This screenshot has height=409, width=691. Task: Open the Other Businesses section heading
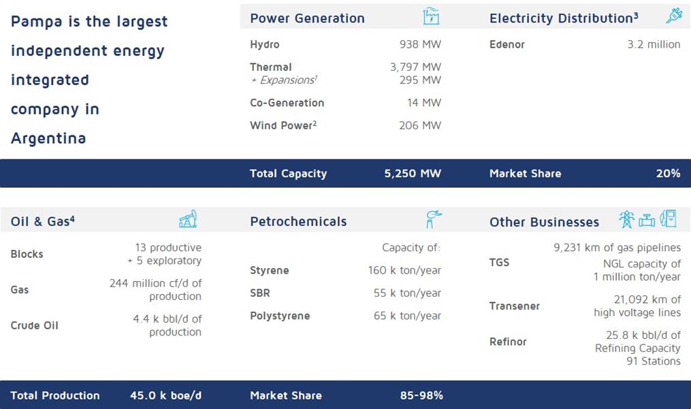(x=544, y=222)
